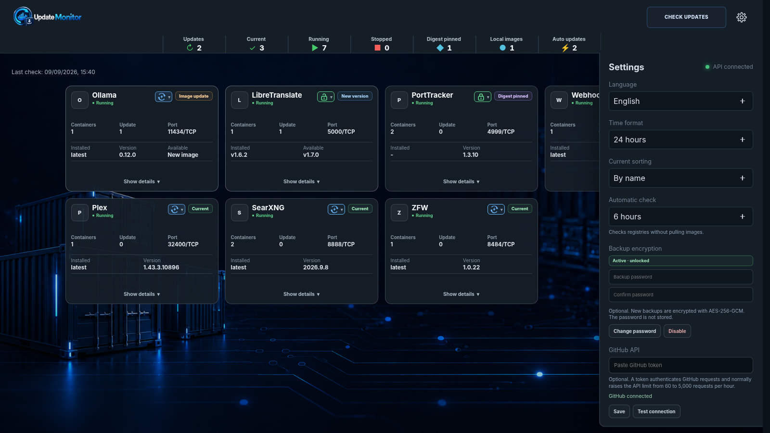Click the Active · unlocked encryption status
This screenshot has height=433, width=770.
pos(680,261)
